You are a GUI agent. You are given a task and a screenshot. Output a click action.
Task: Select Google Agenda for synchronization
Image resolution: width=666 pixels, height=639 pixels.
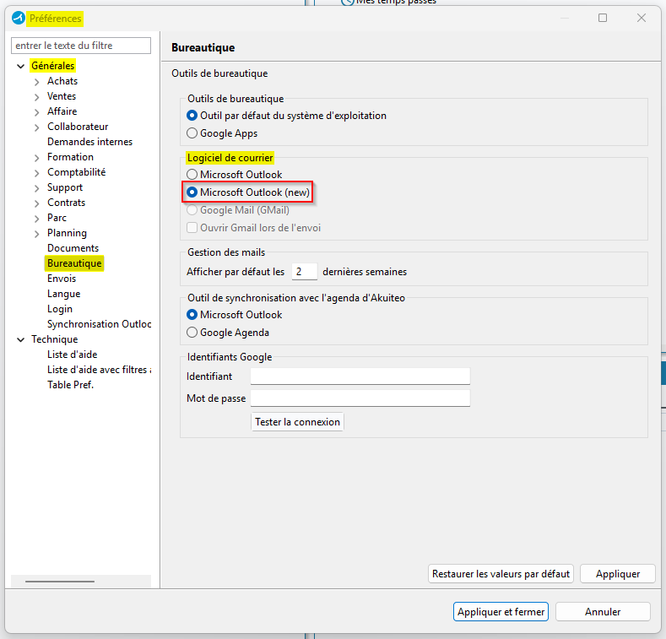click(x=192, y=333)
